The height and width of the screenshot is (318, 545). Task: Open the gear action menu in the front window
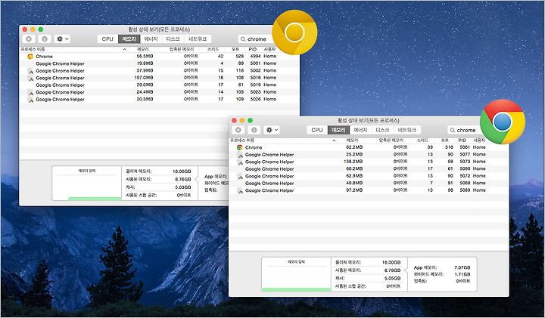point(272,130)
